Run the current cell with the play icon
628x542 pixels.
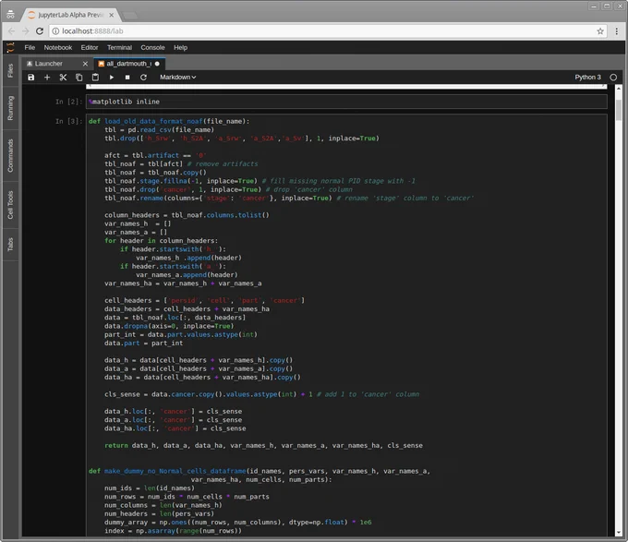click(x=112, y=78)
